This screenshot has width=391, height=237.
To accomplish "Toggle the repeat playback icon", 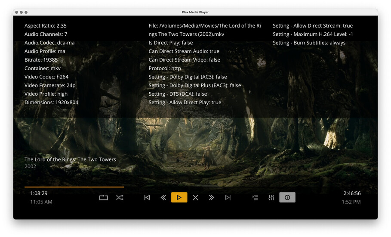I will click(x=104, y=197).
